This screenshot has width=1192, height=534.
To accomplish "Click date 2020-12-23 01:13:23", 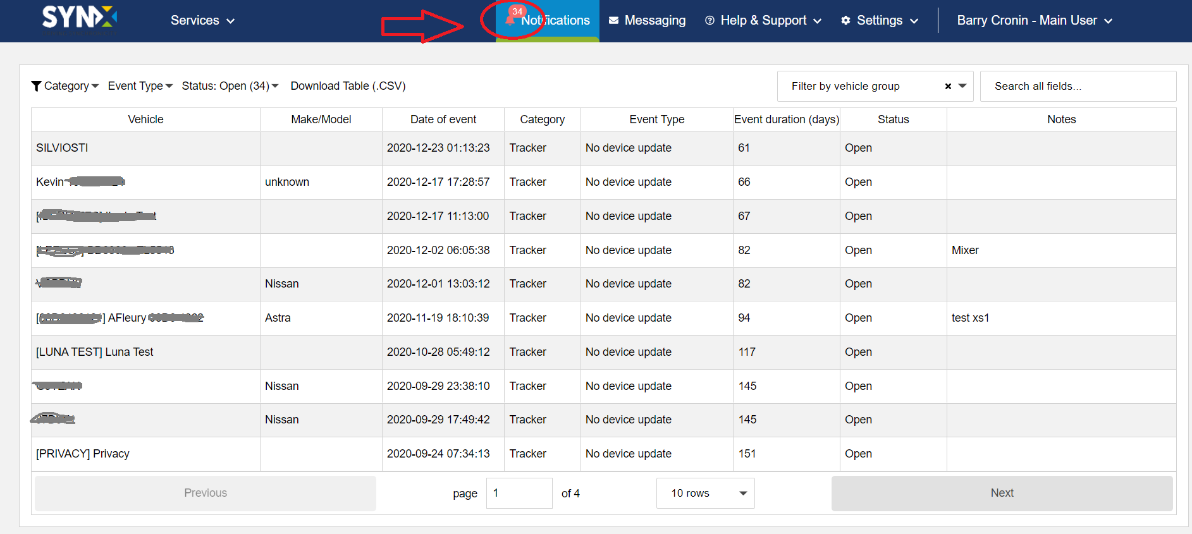I will point(438,148).
